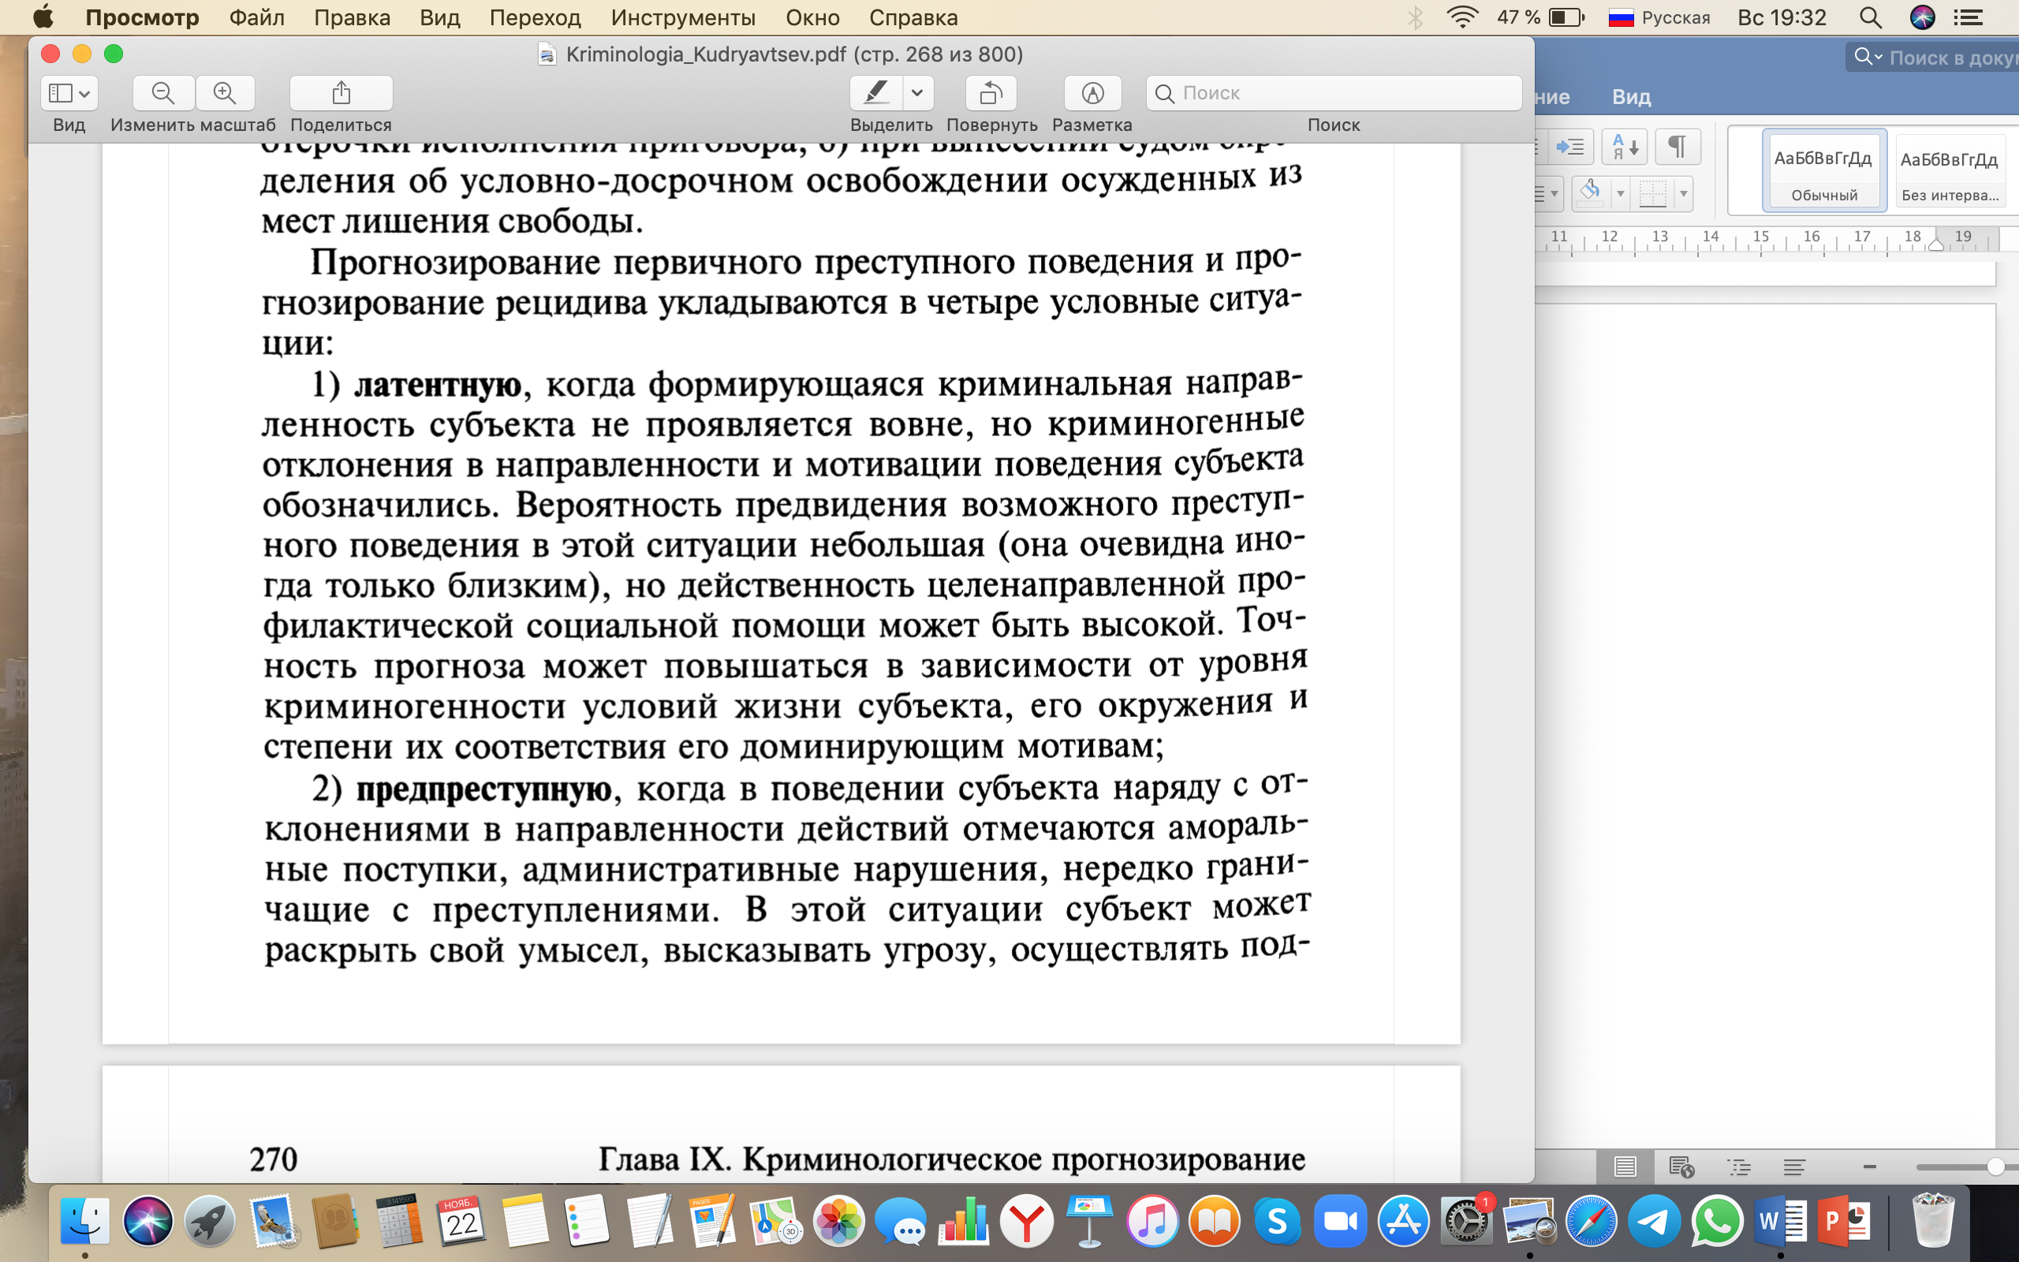Open Keynote from the Dock
Viewport: 2019px width, 1262px height.
click(1090, 1222)
